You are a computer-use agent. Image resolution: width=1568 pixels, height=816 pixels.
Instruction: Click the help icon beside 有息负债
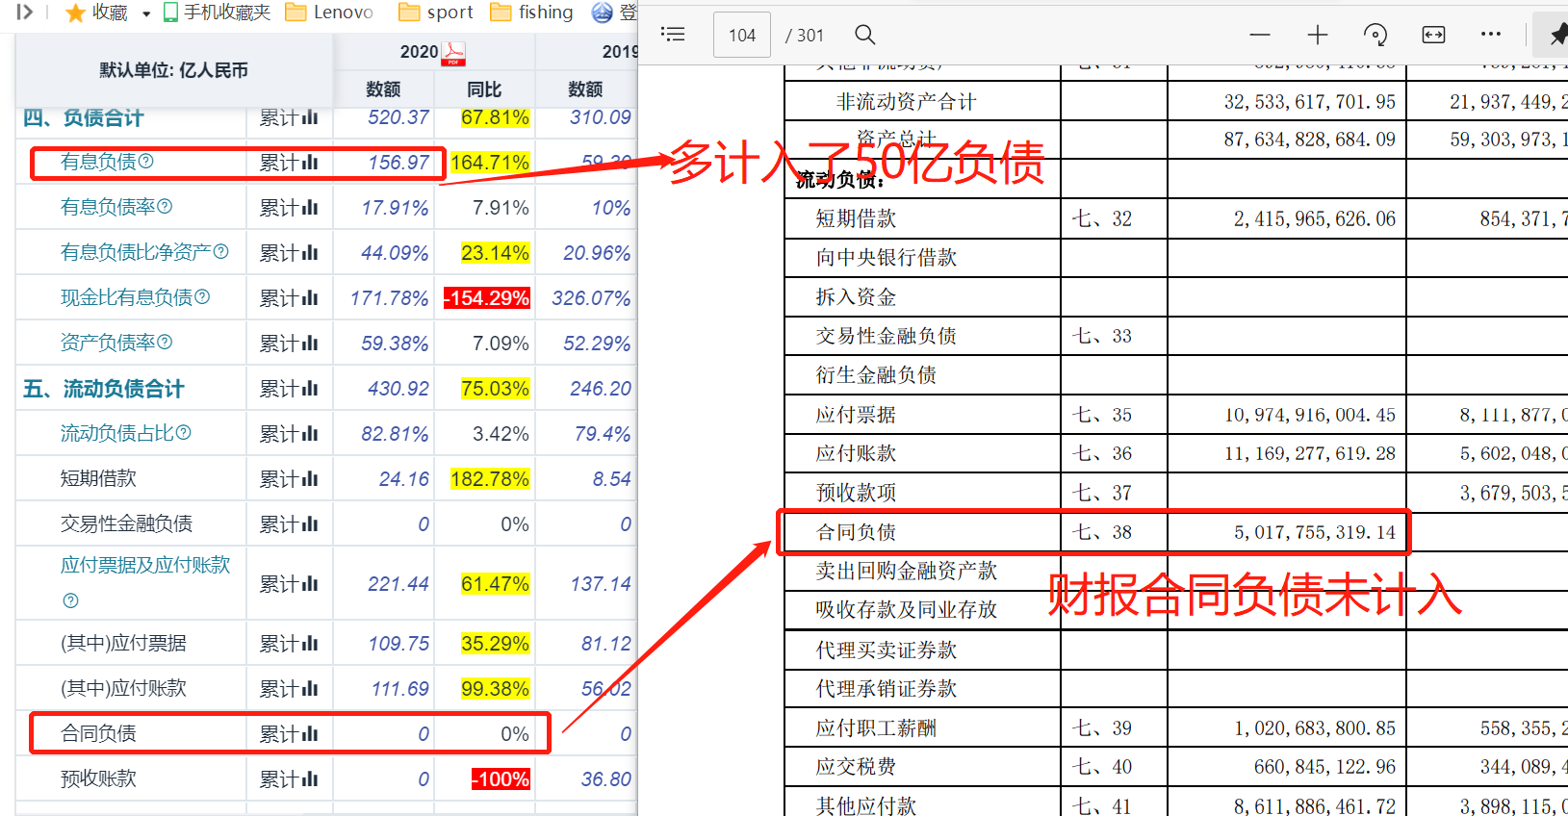(x=146, y=161)
